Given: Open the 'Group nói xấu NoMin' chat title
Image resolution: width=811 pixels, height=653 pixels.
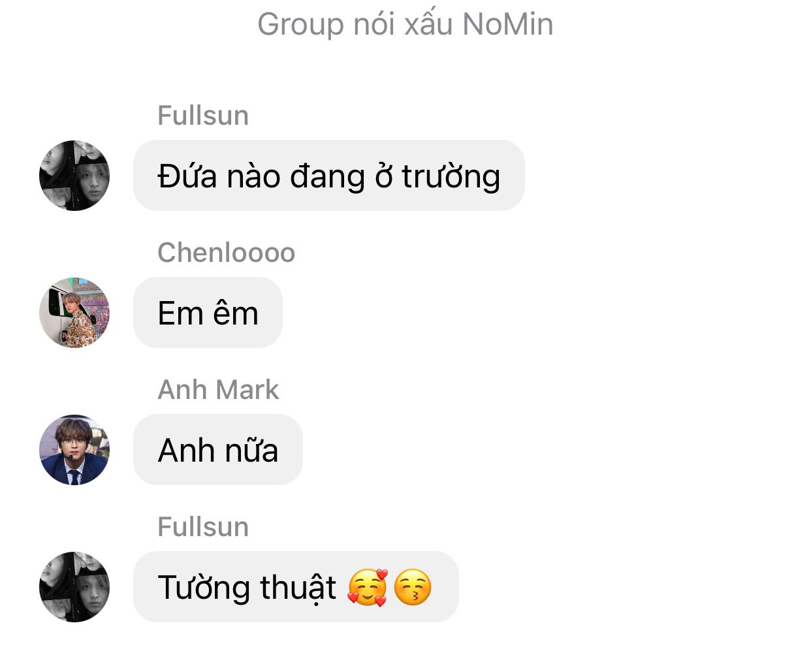Looking at the screenshot, I should click(405, 24).
